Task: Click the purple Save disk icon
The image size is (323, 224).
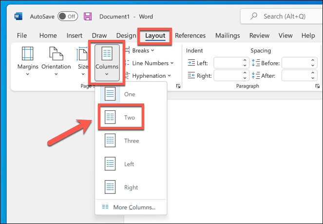Action: coord(88,17)
